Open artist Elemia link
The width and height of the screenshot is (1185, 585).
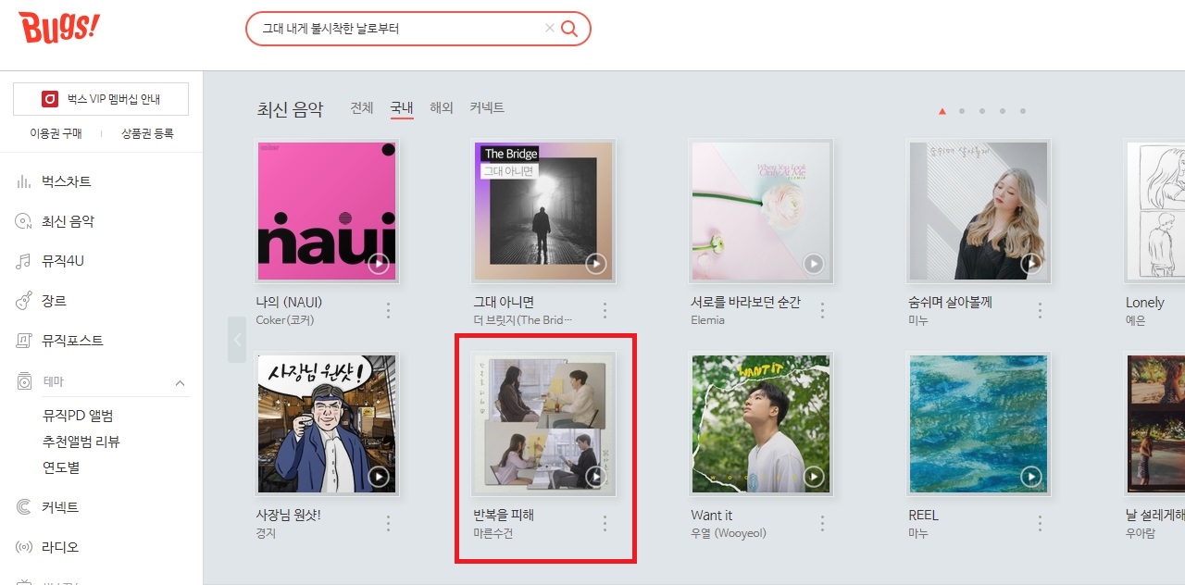[707, 320]
